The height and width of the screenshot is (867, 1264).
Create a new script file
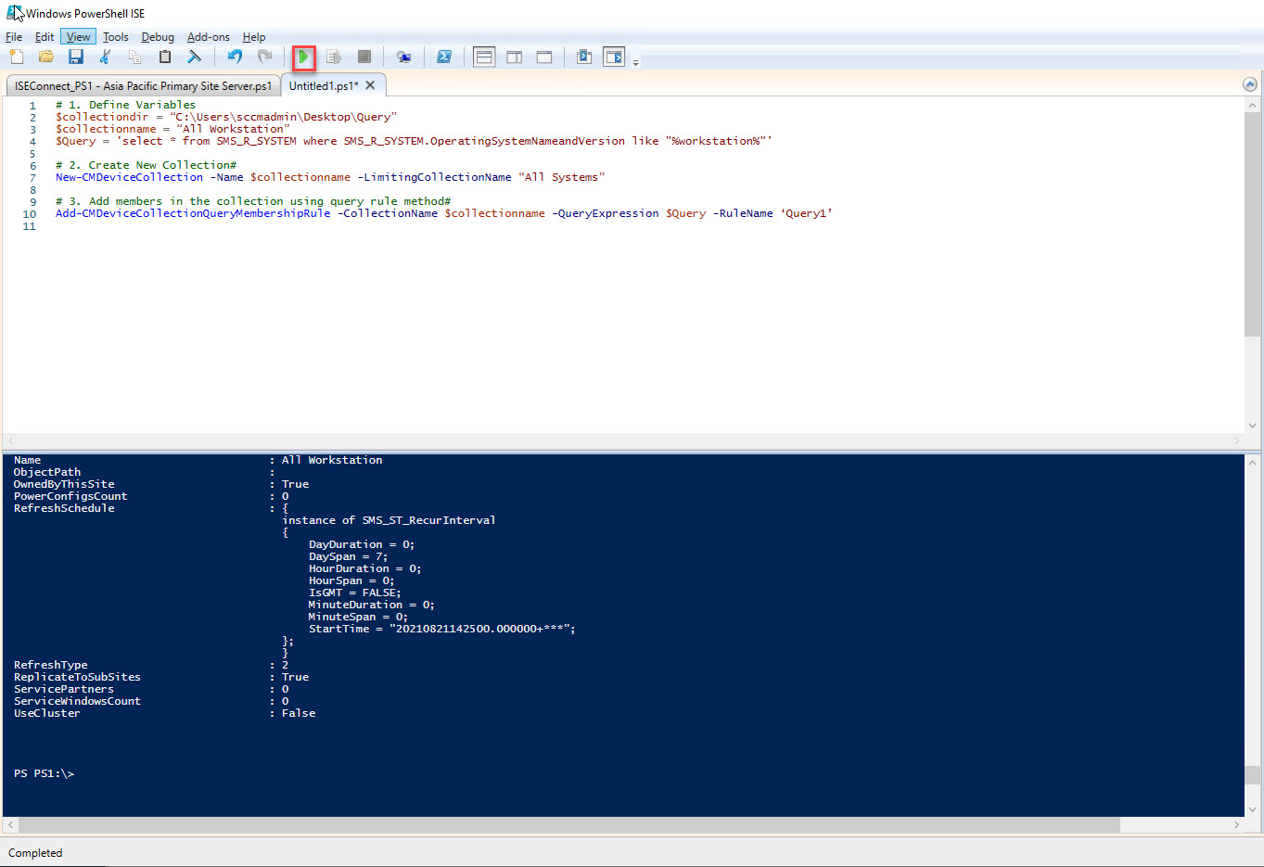[x=17, y=57]
